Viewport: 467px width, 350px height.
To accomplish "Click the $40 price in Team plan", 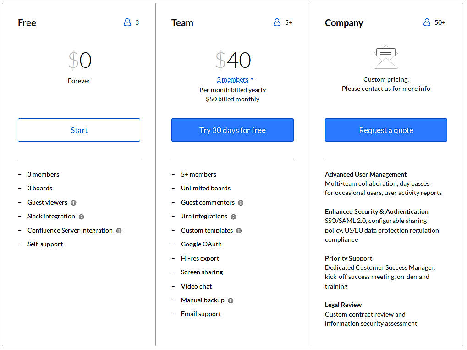I will 233,61.
